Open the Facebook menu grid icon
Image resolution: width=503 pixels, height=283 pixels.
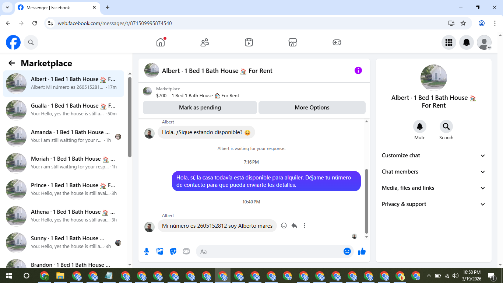click(x=449, y=42)
